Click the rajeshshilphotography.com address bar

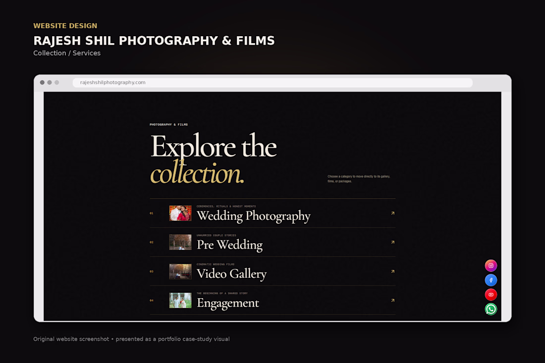pyautogui.click(x=272, y=83)
